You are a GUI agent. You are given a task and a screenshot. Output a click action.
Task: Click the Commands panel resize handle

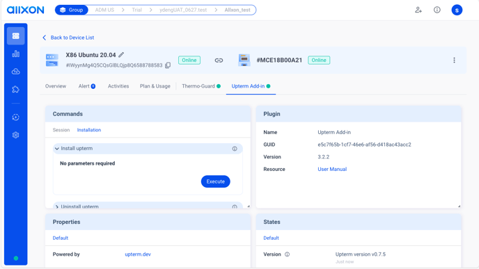click(249, 206)
